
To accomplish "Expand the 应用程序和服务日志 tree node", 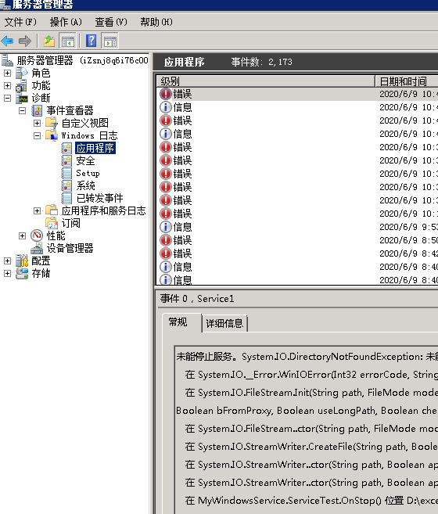I will (37, 210).
